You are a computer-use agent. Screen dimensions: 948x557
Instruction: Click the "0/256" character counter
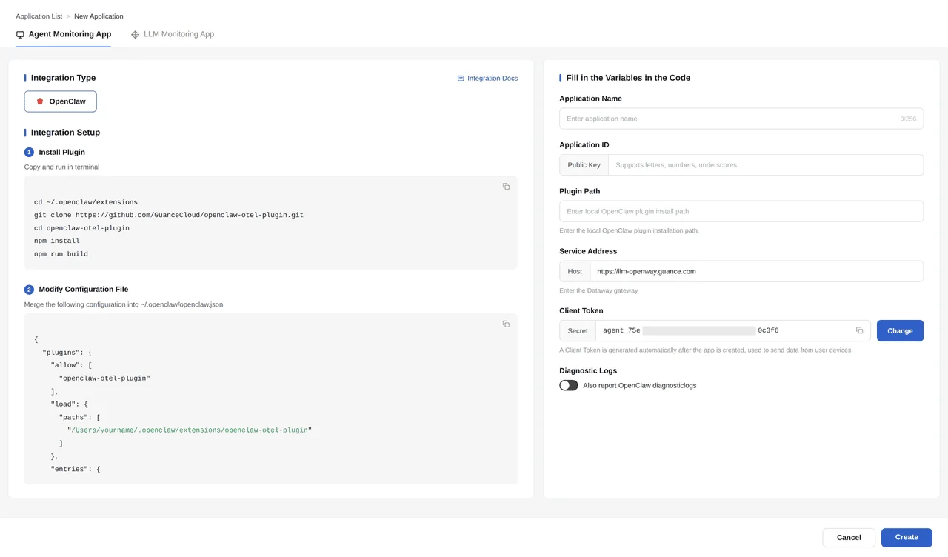(908, 119)
